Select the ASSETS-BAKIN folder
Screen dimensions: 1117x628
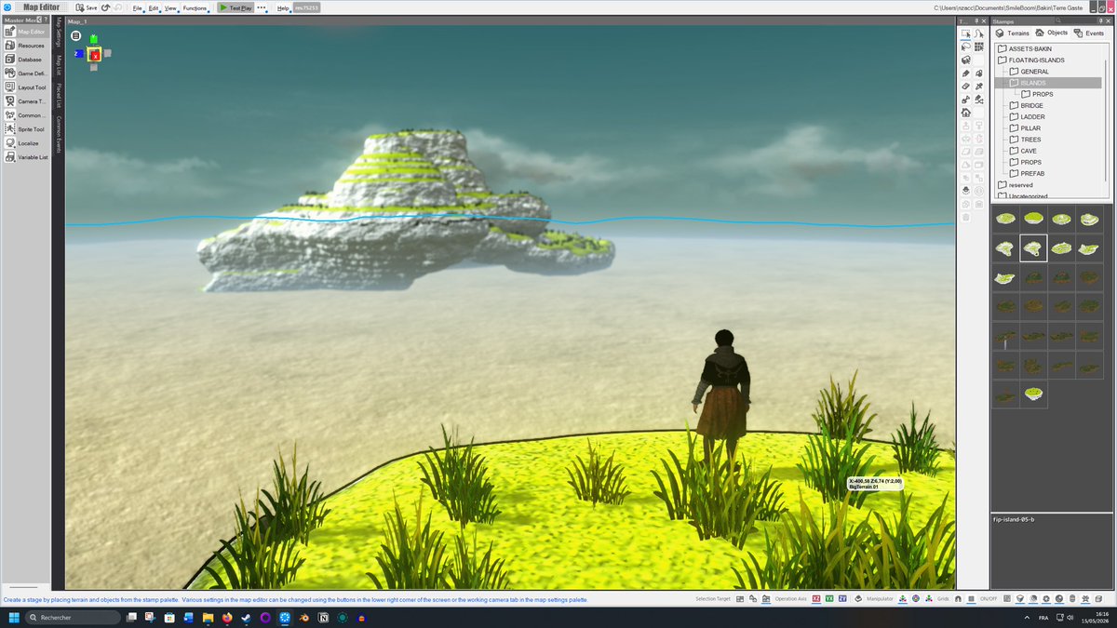1023,49
